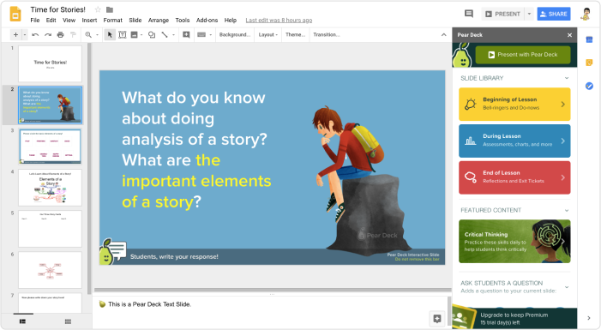Open the Help menu
Screen dimensions: 601x330
(231, 21)
